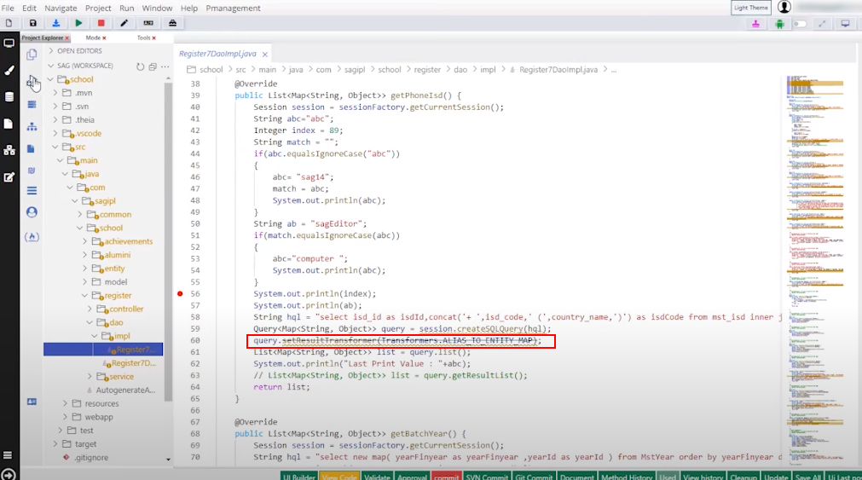Image resolution: width=862 pixels, height=480 pixels.
Task: Click the collapse-all icon in workspace header
Action: pos(153,66)
